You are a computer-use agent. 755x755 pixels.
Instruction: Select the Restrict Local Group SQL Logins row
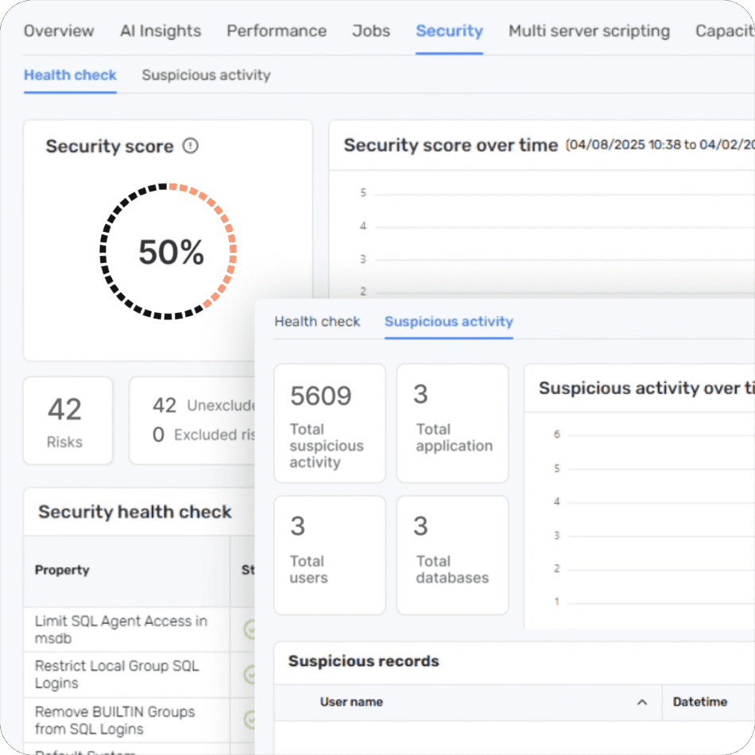pos(139,675)
